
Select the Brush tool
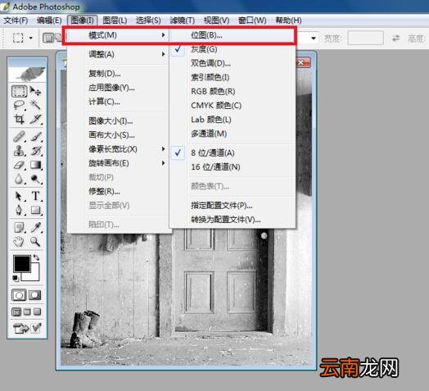coord(36,136)
